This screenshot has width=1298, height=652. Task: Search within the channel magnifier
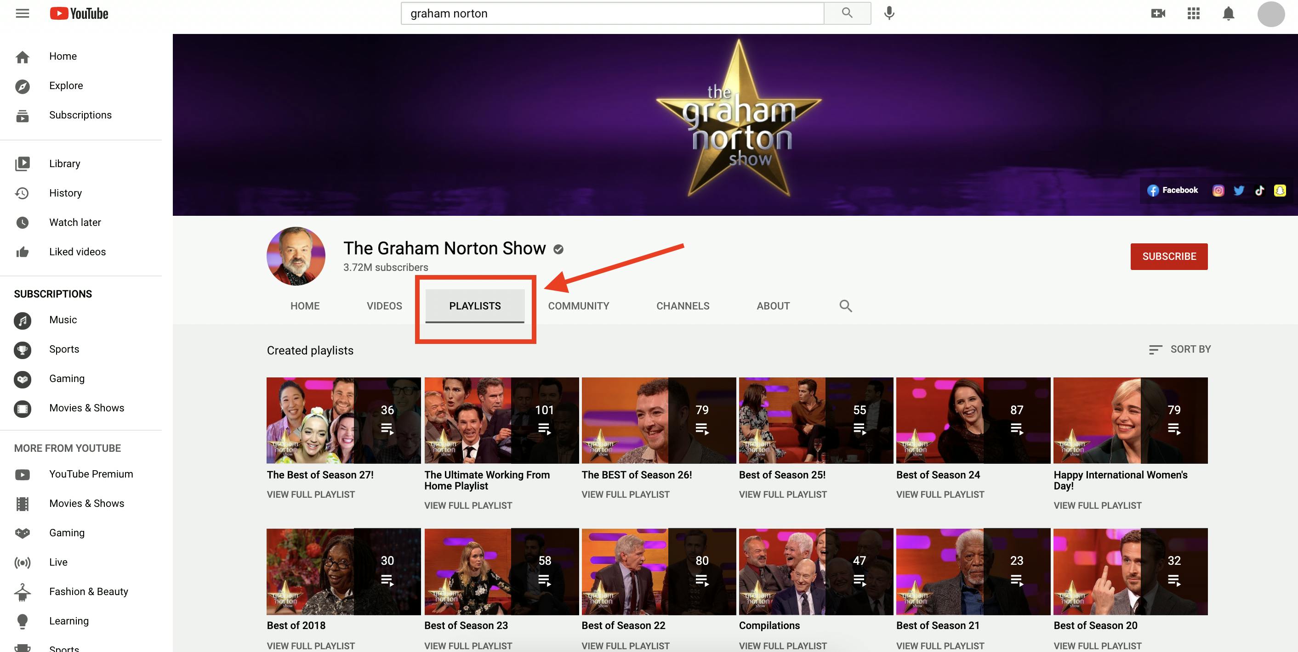[846, 306]
